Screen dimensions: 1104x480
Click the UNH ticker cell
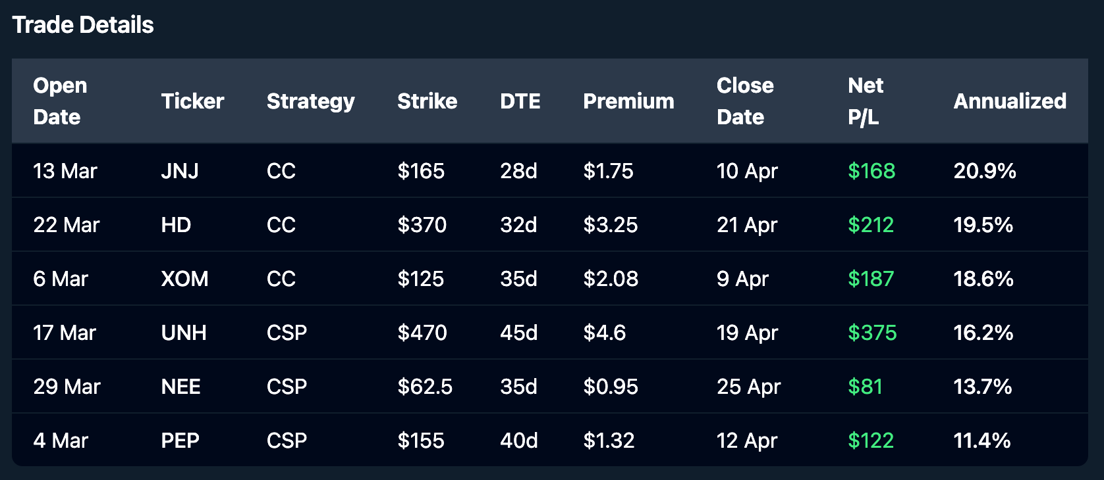[184, 333]
